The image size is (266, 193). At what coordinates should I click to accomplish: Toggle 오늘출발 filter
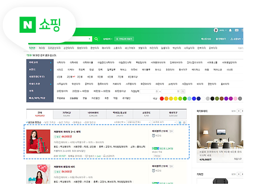(74, 98)
